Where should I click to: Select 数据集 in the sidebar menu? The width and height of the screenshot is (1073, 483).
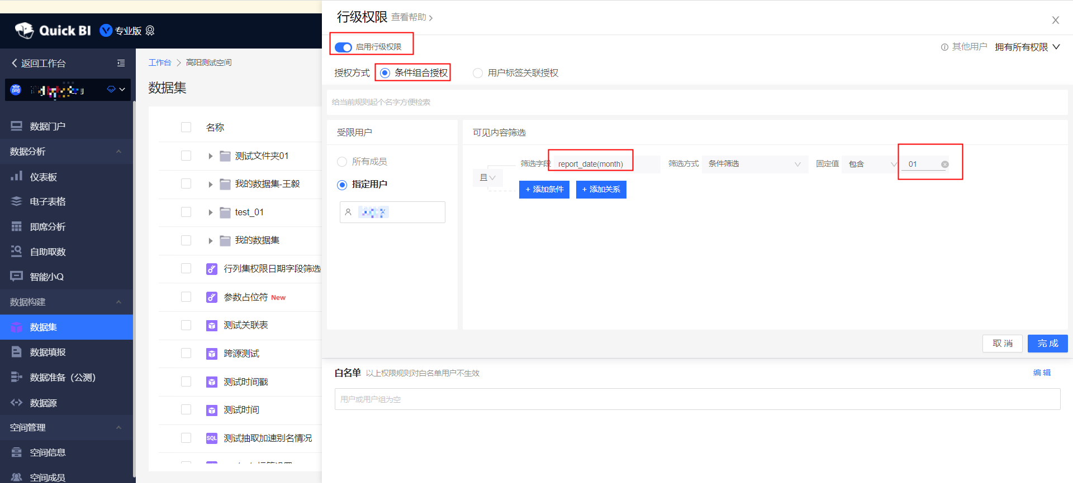click(43, 327)
